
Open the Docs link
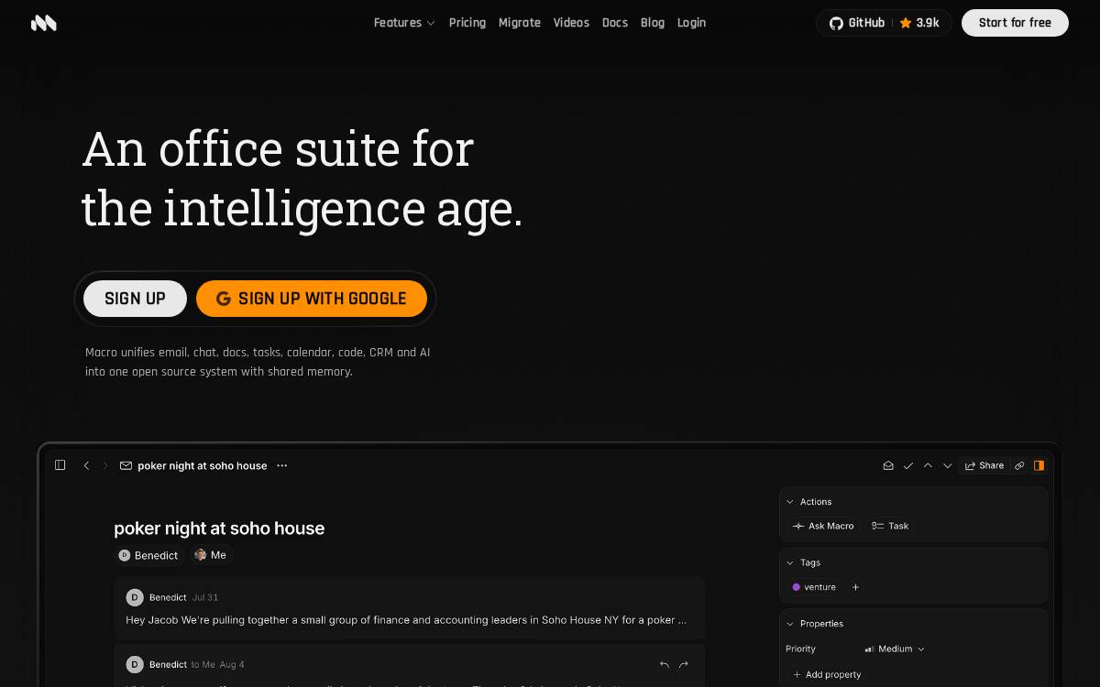[615, 23]
